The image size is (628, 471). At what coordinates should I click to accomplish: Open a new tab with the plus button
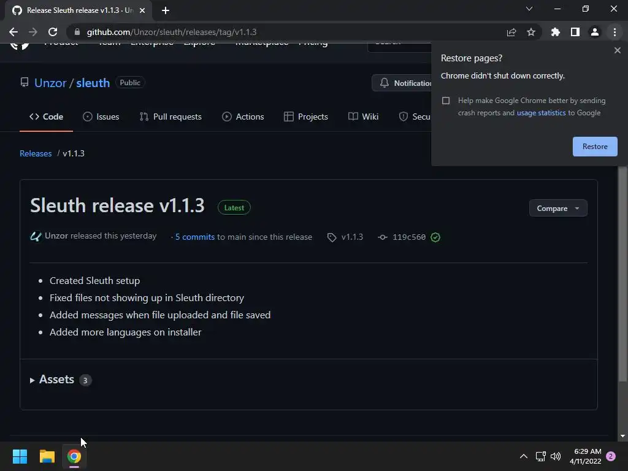pyautogui.click(x=166, y=10)
